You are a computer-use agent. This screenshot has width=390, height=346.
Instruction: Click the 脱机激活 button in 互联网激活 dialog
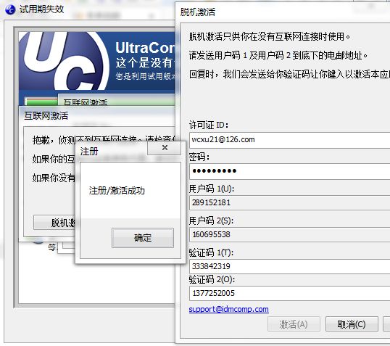point(54,223)
